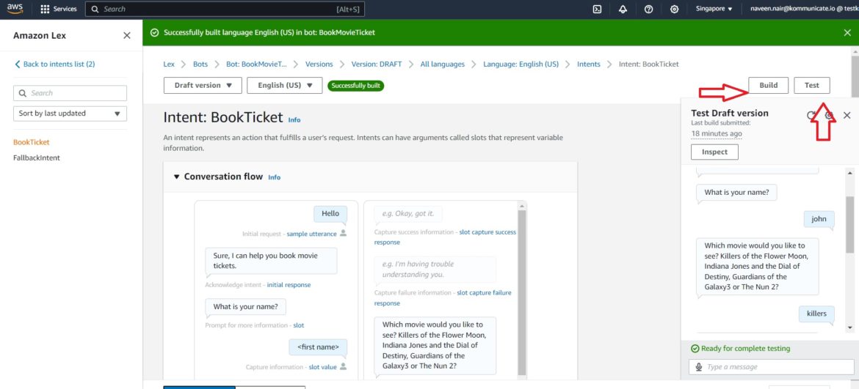
Task: Click the test chat scrollbar
Action: pos(849,224)
